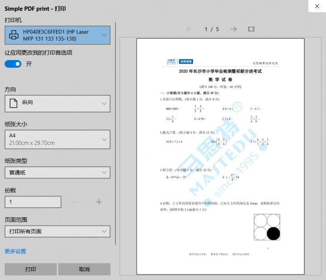
Task: Toggle let app change print preferences switch
Action: [13, 64]
